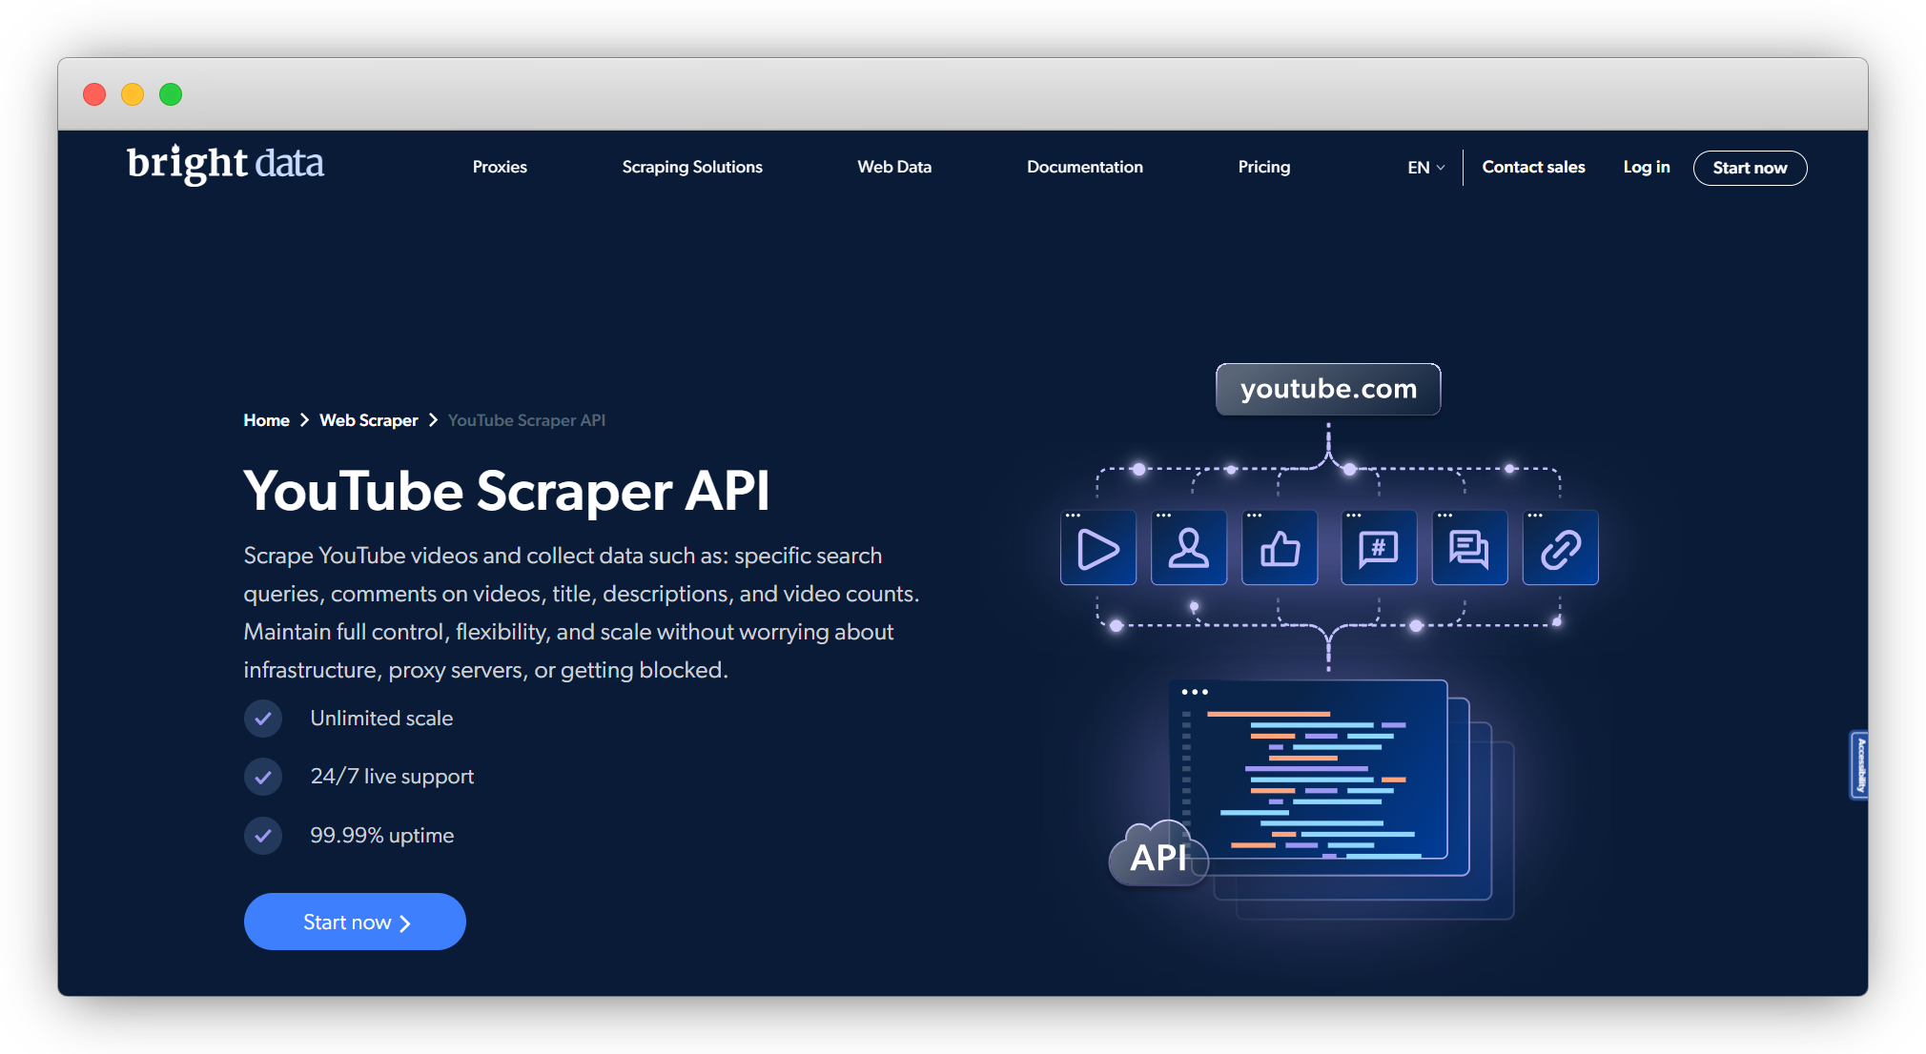1926x1054 pixels.
Task: Click the code window illustration
Action: click(1308, 770)
